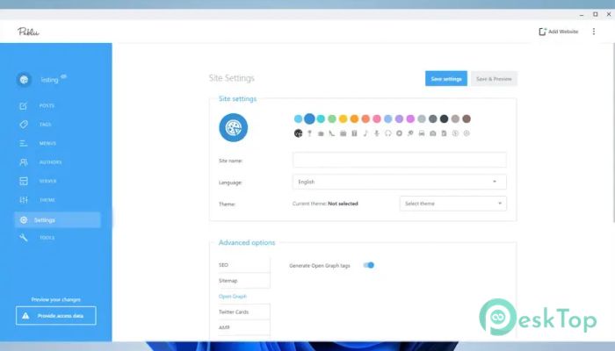This screenshot has height=351, width=615.
Task: Click Save & Preview button
Action: 494,79
